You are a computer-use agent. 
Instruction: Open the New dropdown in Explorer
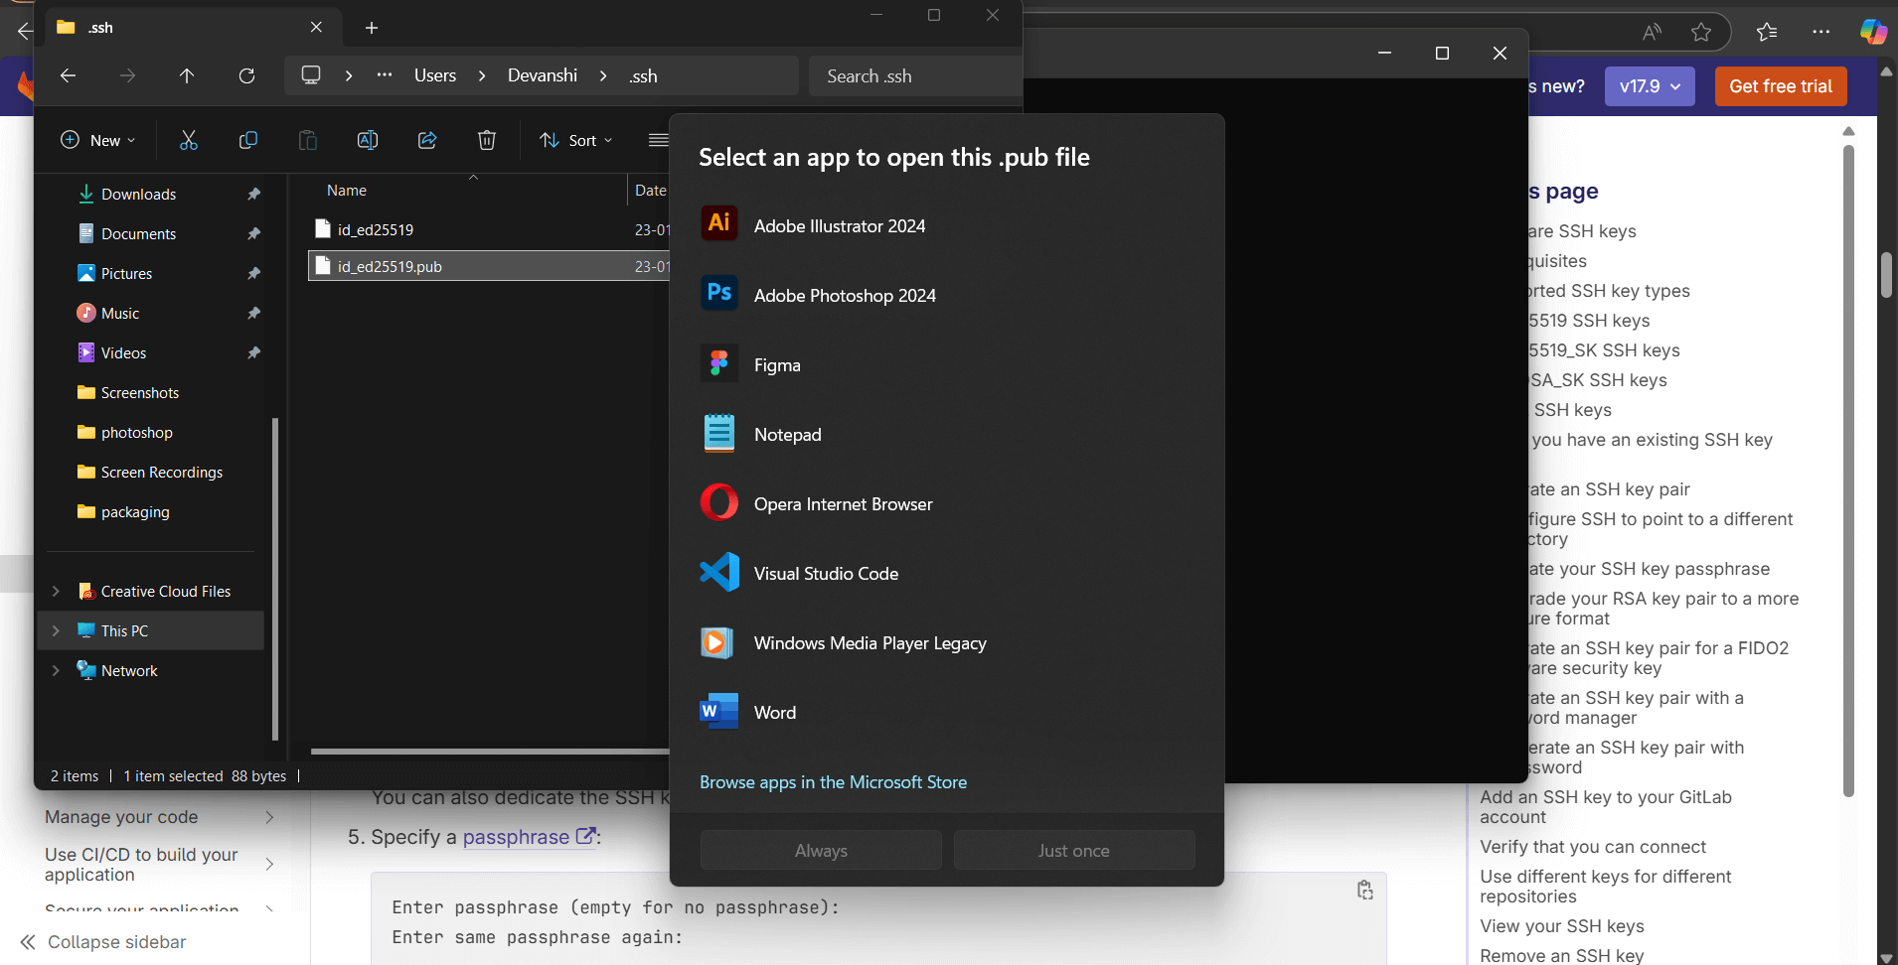[x=97, y=140]
